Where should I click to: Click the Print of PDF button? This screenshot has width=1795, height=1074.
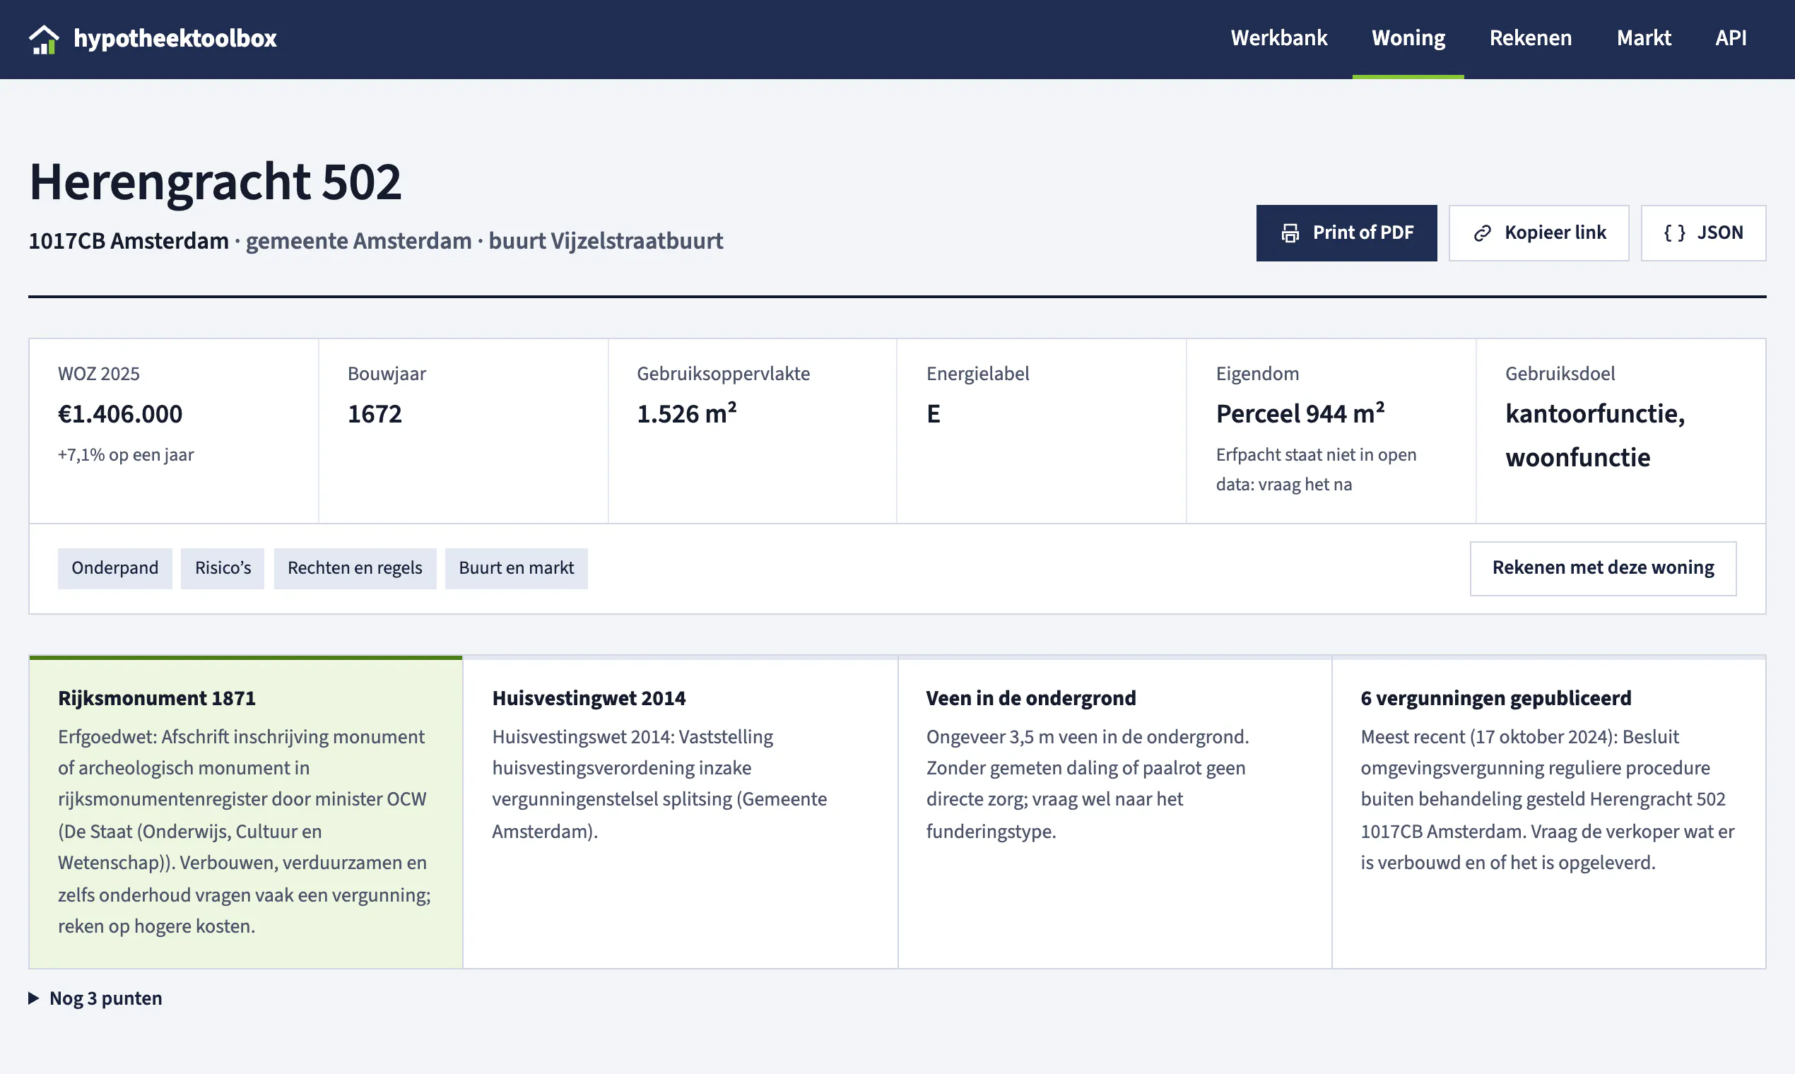pyautogui.click(x=1346, y=233)
